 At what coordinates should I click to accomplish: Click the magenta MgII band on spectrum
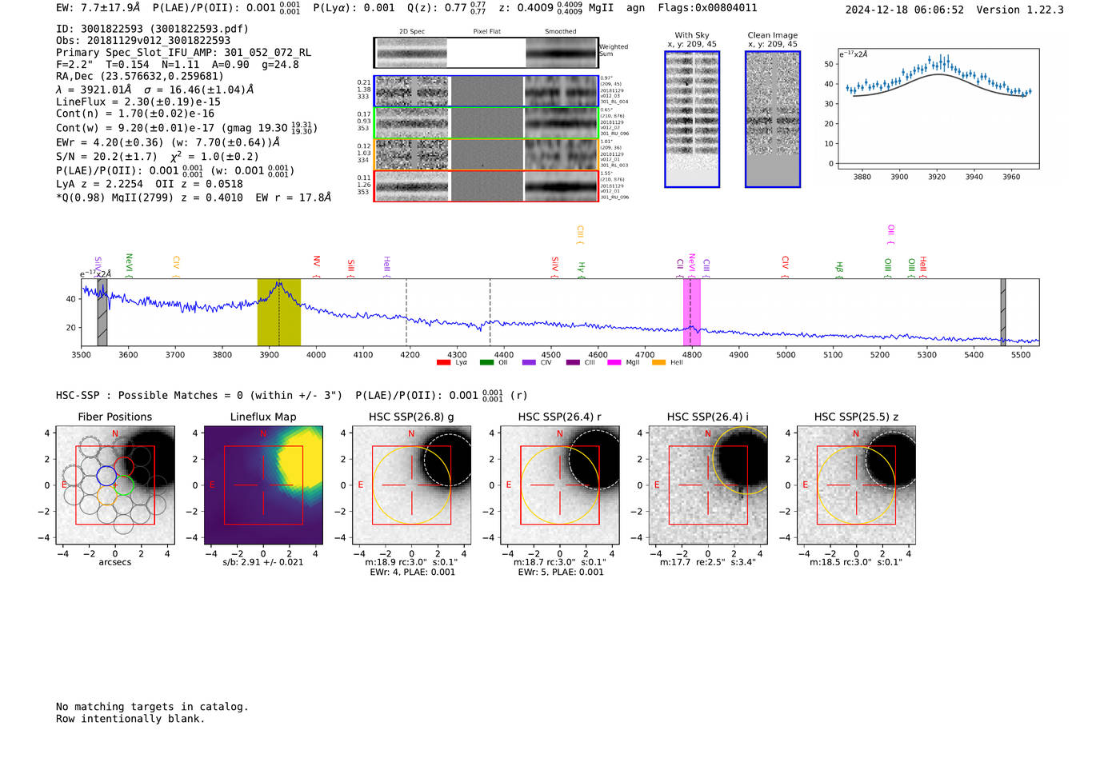(x=692, y=313)
